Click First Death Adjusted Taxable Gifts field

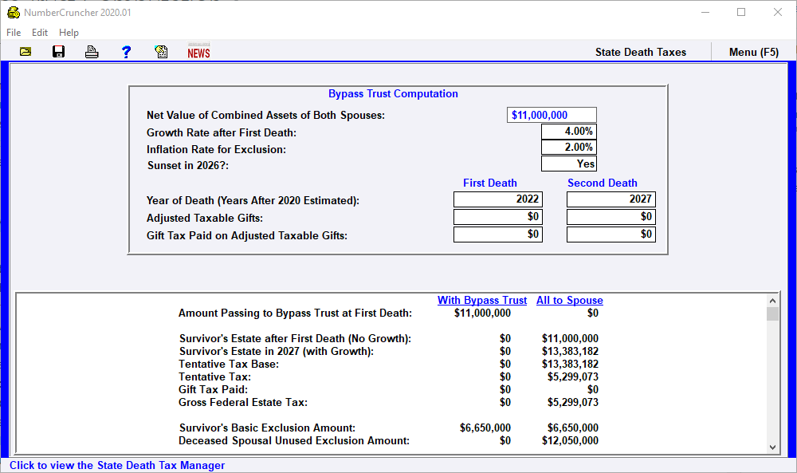click(497, 217)
